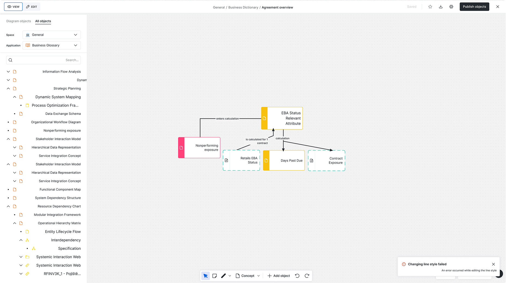Collapse the Strategic Planning tree item

8,88
